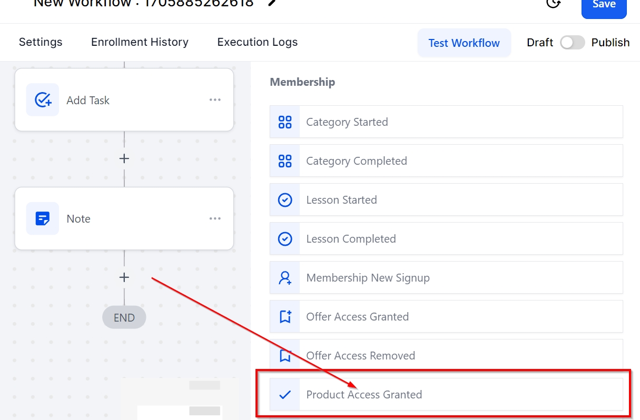Add a step below the Note action
This screenshot has height=420, width=640.
point(124,277)
